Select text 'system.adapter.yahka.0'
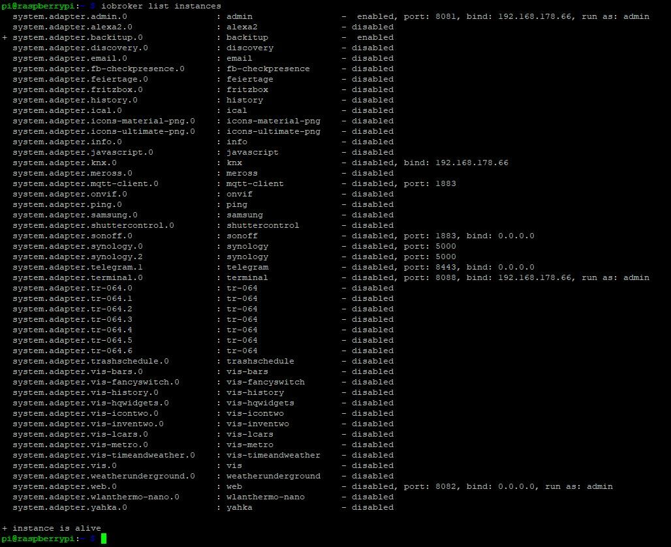Image resolution: width=671 pixels, height=547 pixels. point(70,507)
